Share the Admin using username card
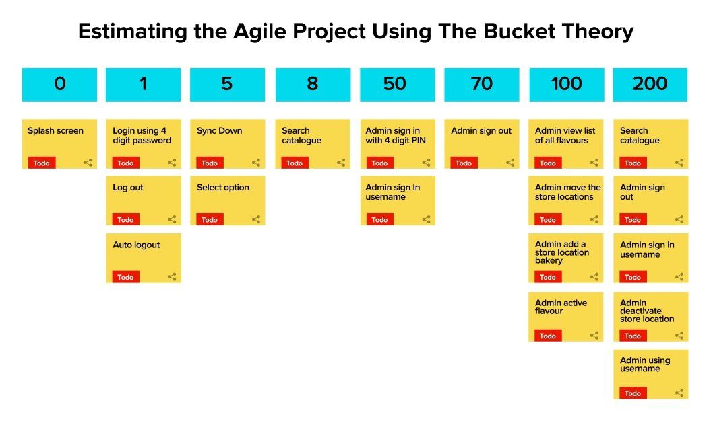The height and width of the screenshot is (425, 711). click(x=679, y=393)
